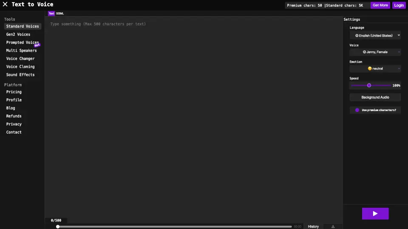Toggle Use premium characters option
408x229 pixels.
[357, 110]
